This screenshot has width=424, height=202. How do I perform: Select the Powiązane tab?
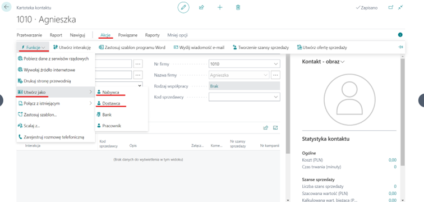(128, 35)
